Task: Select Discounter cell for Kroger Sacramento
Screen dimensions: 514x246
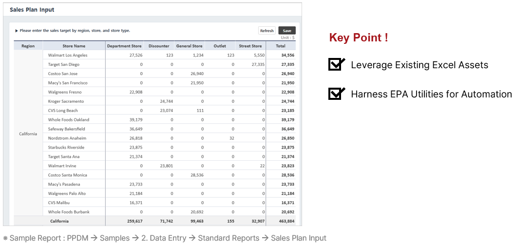Action: click(x=159, y=101)
